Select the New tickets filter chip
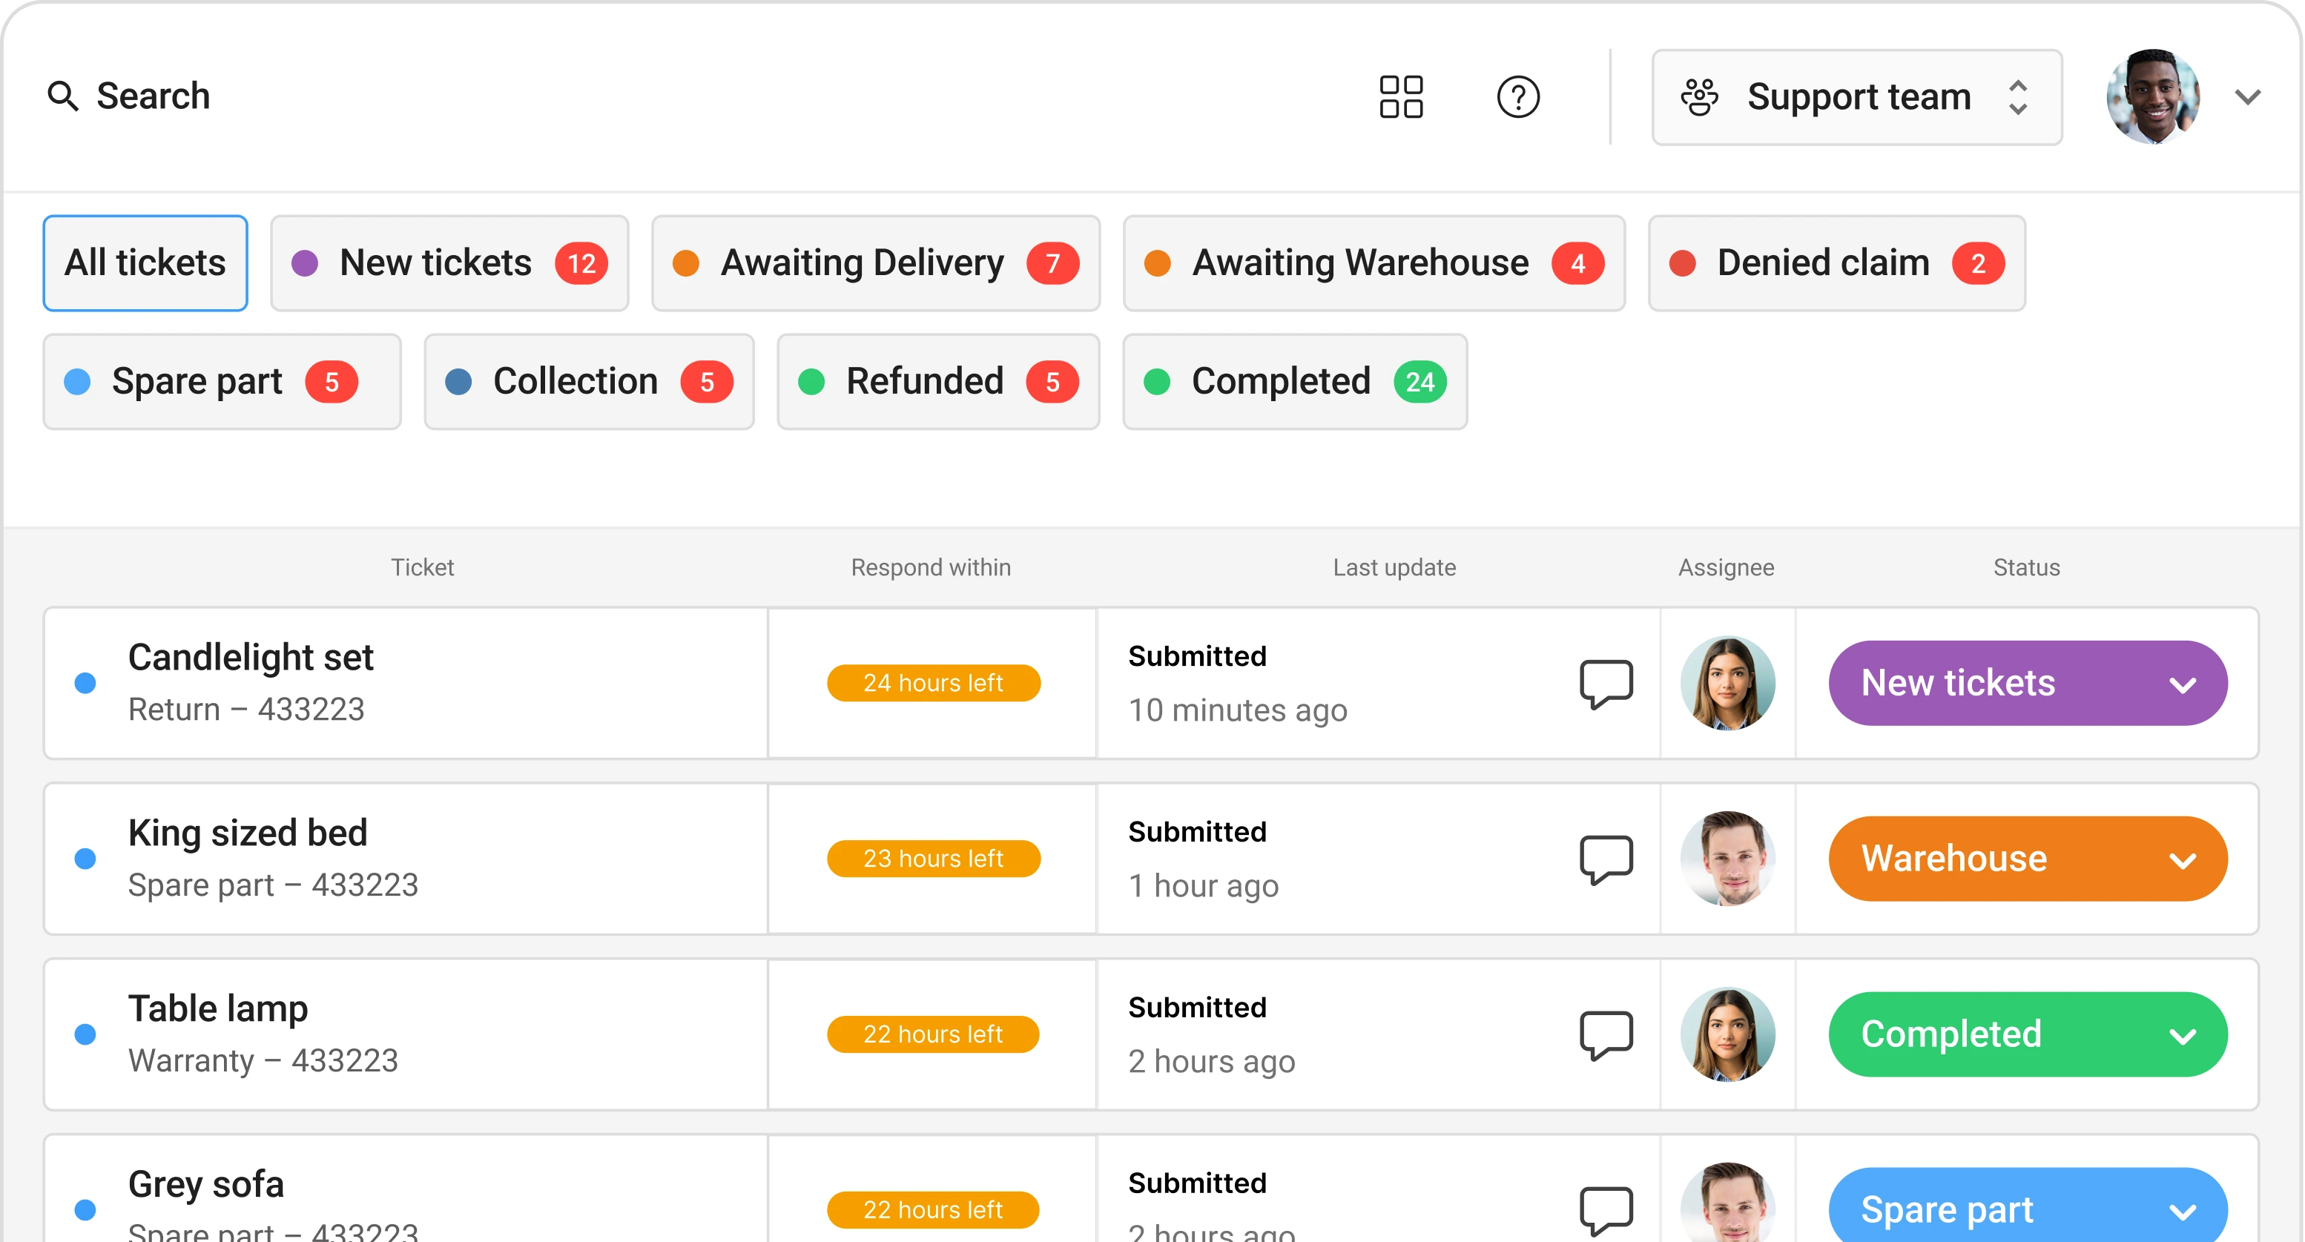Image resolution: width=2305 pixels, height=1242 pixels. (x=448, y=262)
